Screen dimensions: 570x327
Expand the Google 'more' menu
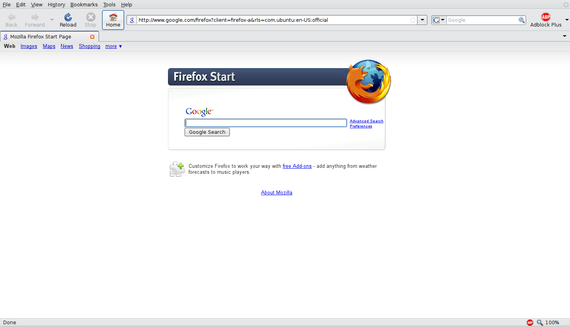114,46
